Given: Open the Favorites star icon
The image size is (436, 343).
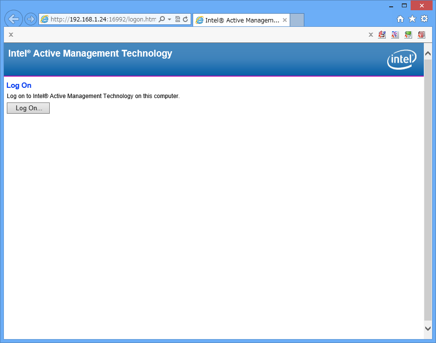Looking at the screenshot, I should tap(412, 19).
